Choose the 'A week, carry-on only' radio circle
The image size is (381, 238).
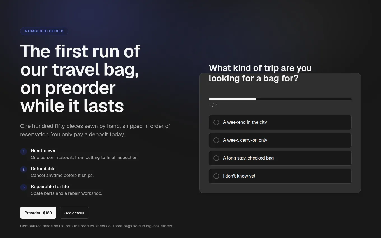pyautogui.click(x=216, y=140)
